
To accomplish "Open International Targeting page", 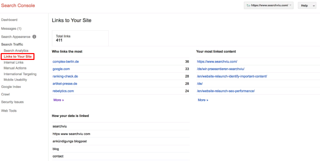I will click(20, 74).
